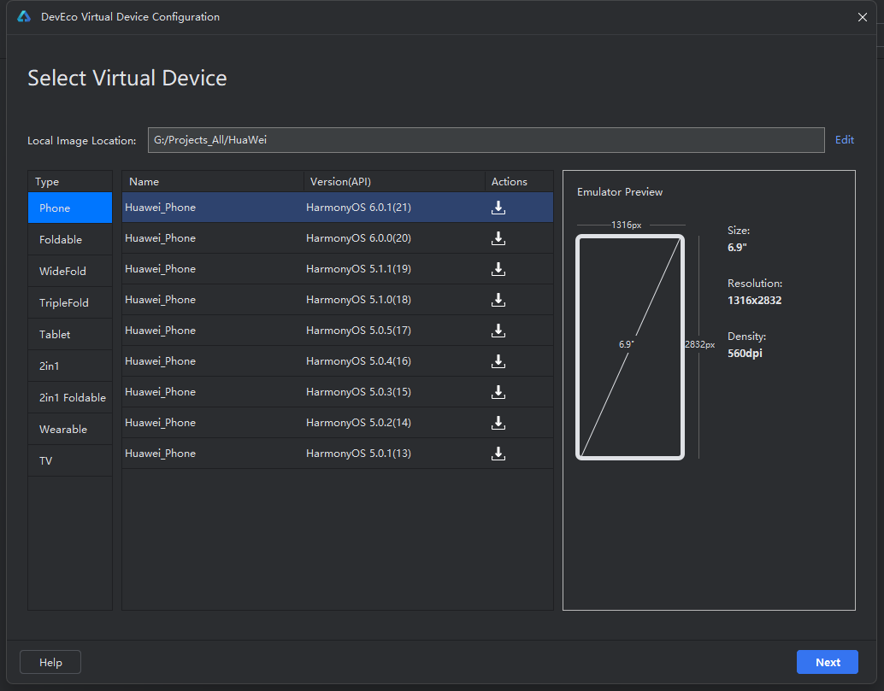Download the HarmonyOS 5.0.5(17) image

(x=498, y=331)
